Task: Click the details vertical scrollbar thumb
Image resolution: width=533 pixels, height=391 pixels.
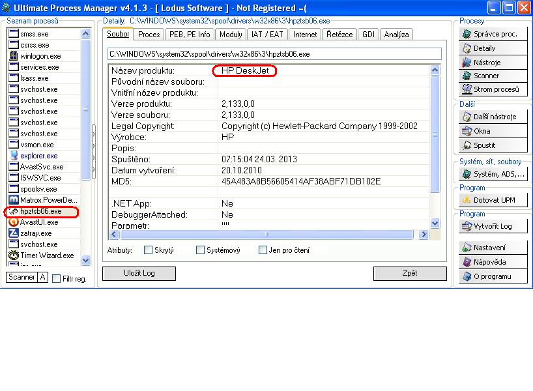Action: (435, 134)
